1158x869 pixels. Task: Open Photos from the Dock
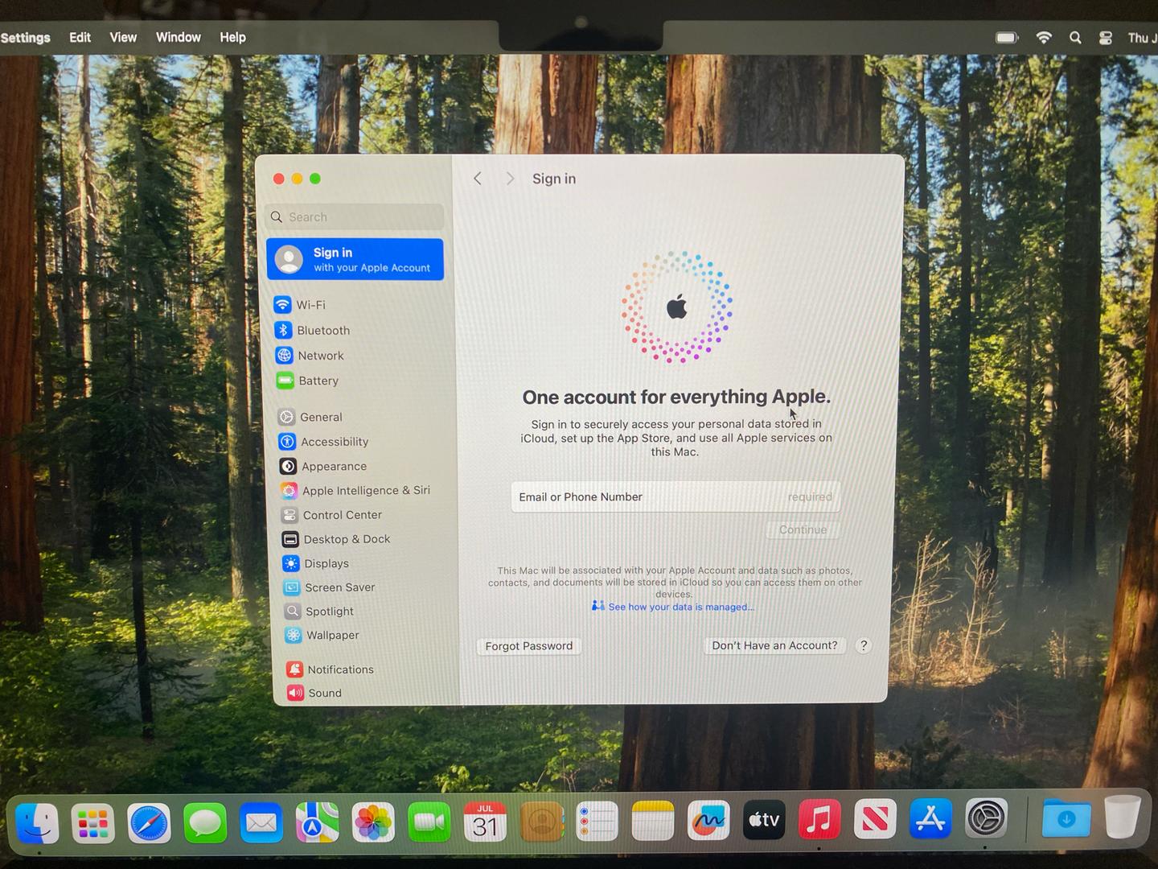pos(373,822)
